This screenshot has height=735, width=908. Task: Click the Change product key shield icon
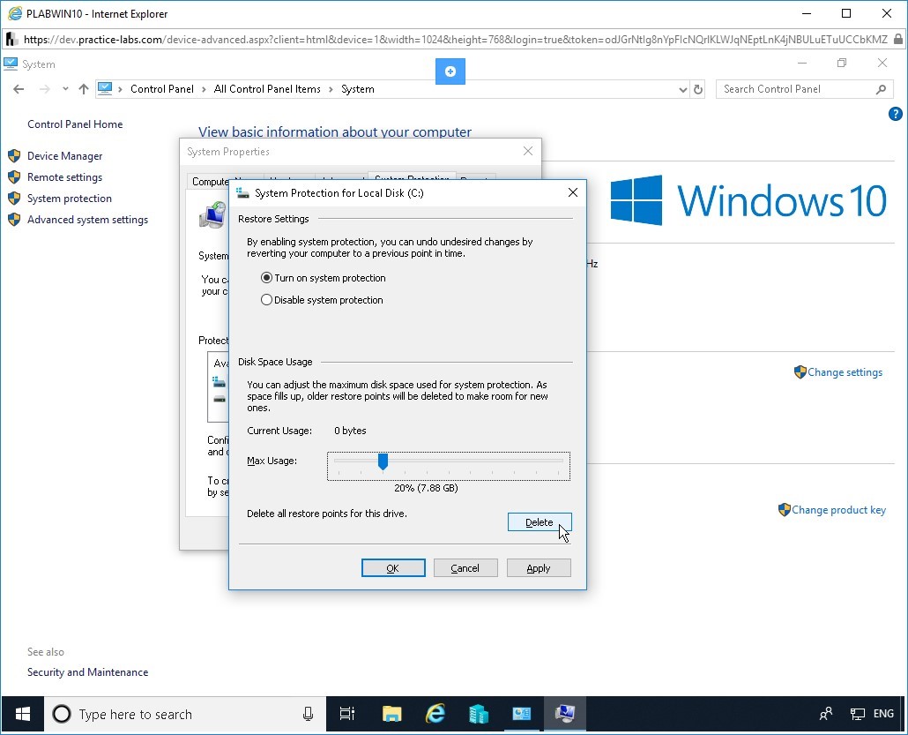pyautogui.click(x=784, y=509)
